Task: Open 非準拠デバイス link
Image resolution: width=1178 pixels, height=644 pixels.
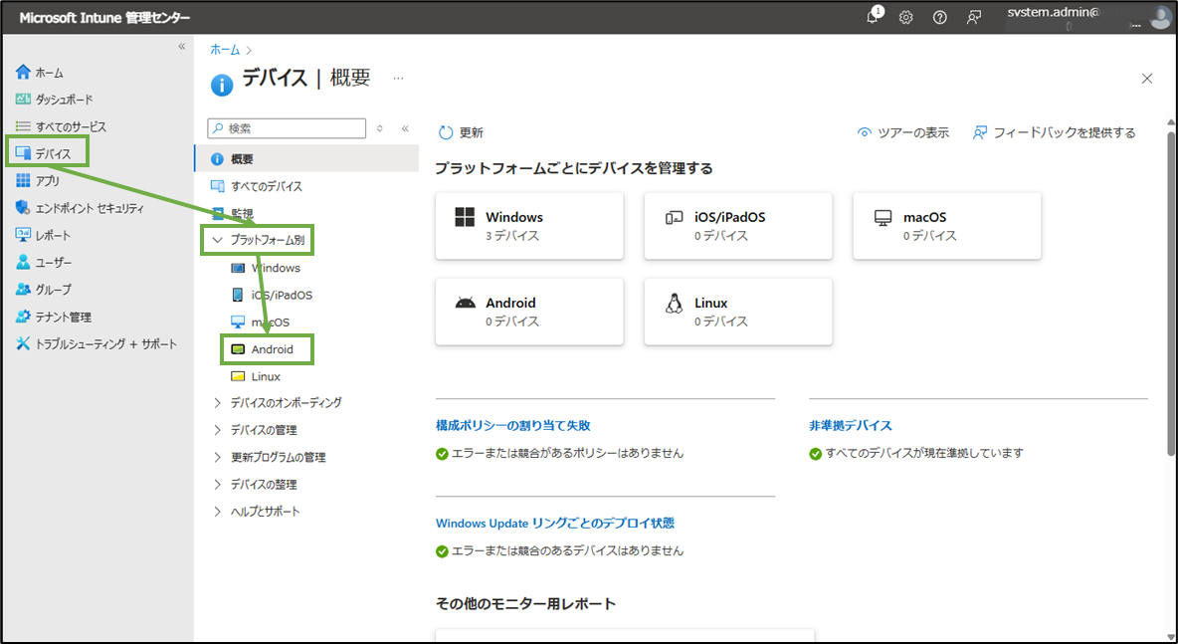Action: tap(851, 425)
